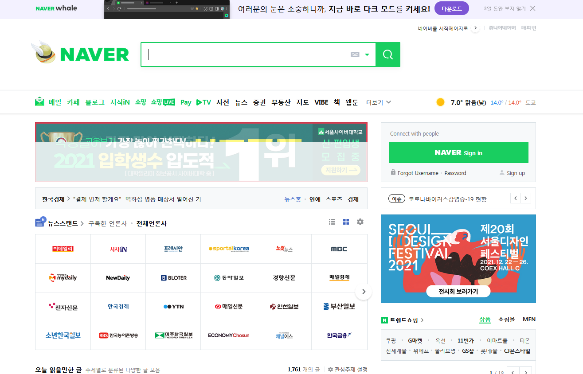Click the 다운로드 button
583x374 pixels.
click(452, 8)
